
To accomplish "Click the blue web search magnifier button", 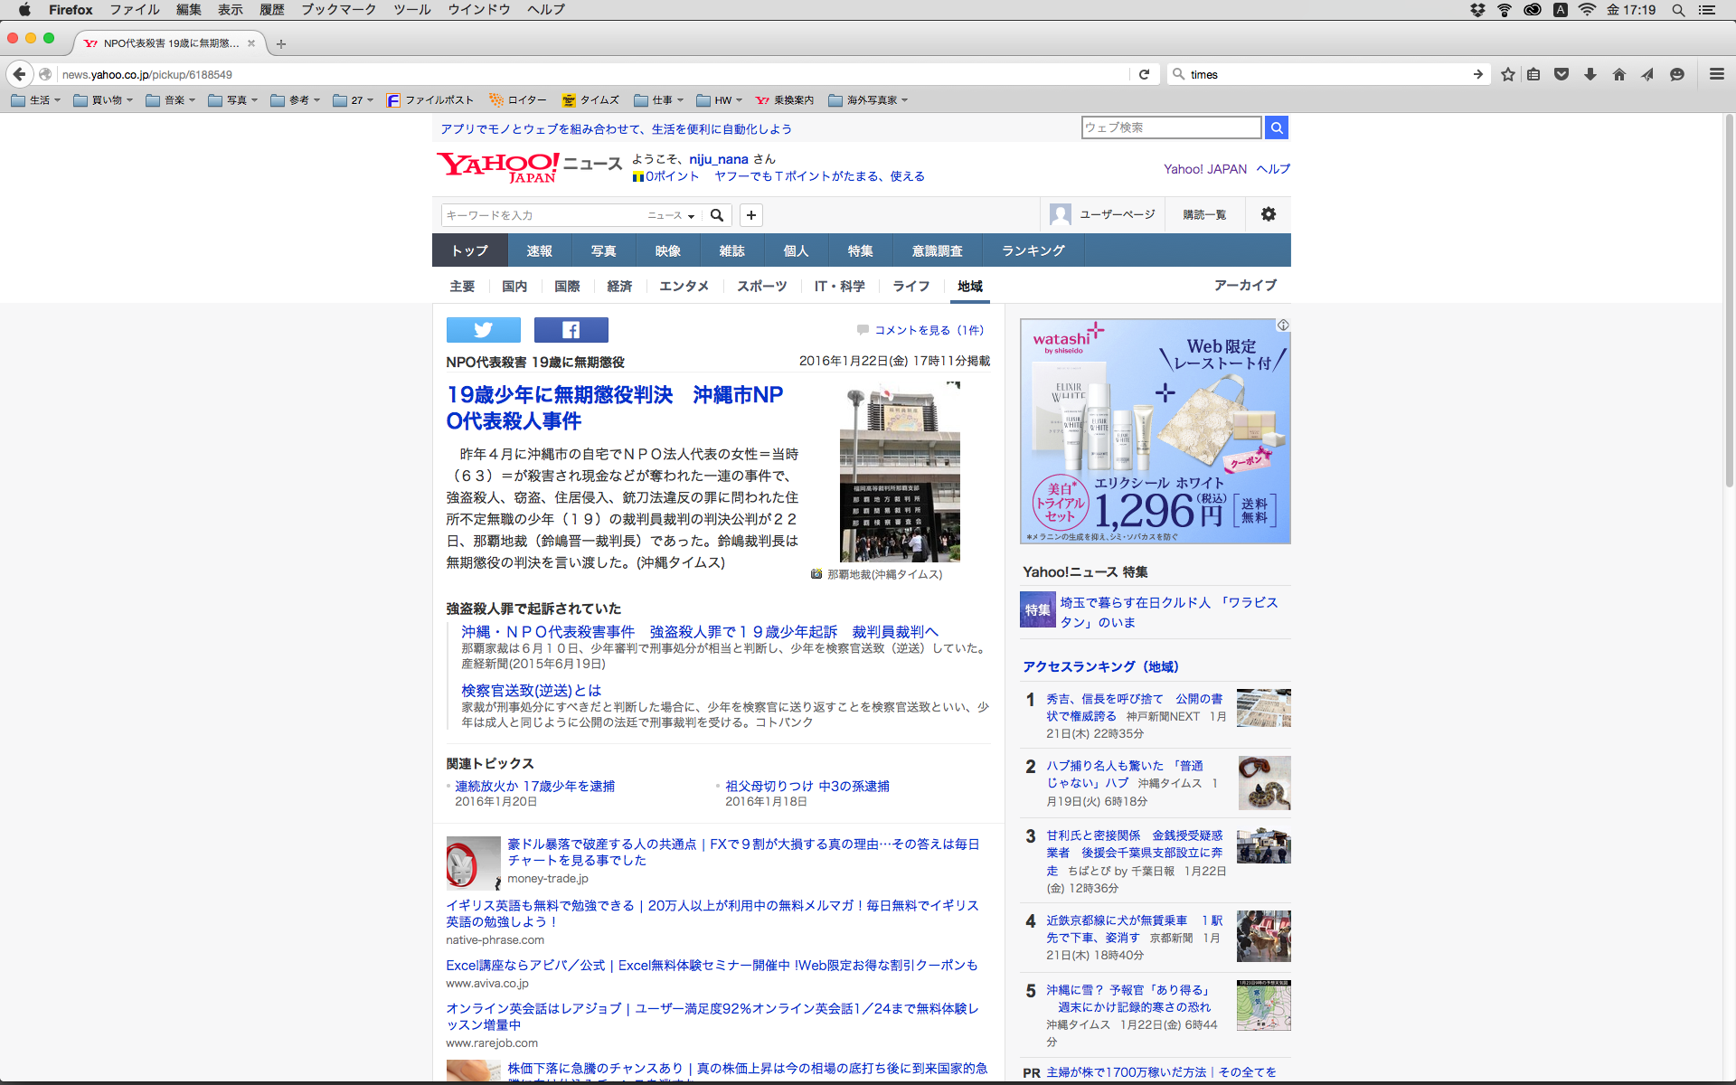I will click(1276, 127).
